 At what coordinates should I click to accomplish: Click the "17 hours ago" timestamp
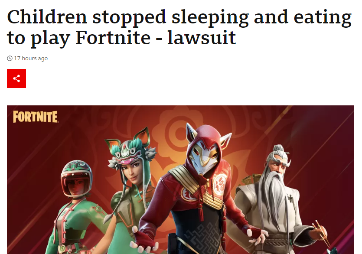click(31, 58)
